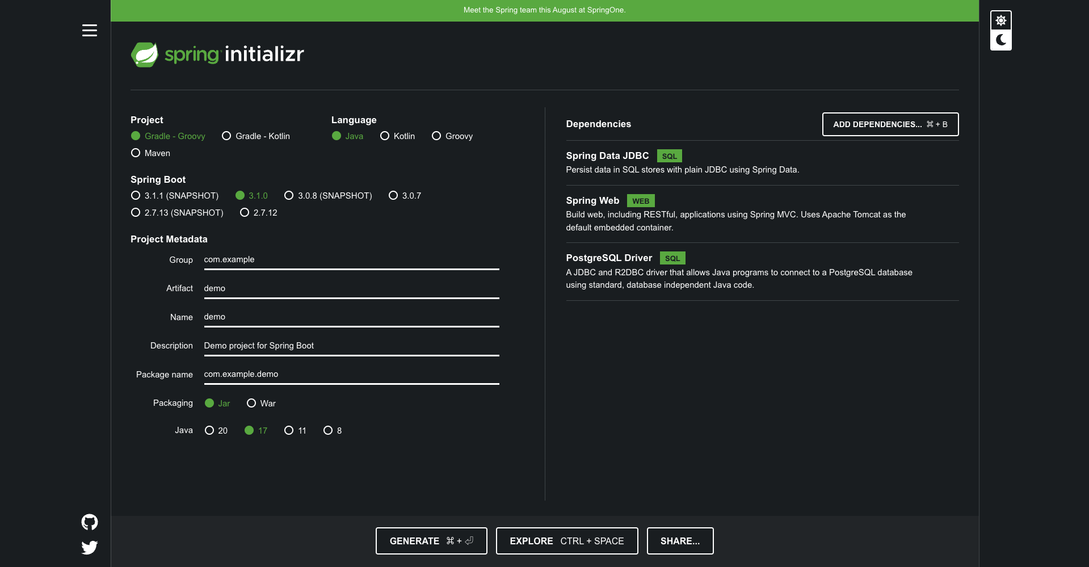The image size is (1089, 567).
Task: Click the Spring Initializr logo
Action: pyautogui.click(x=217, y=54)
